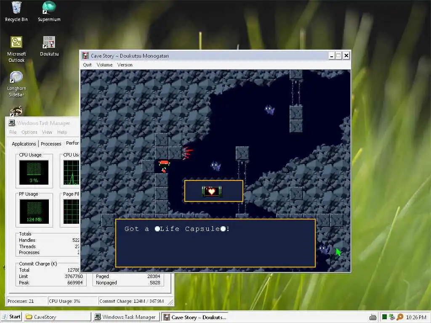Click the Life Capsule heart item image

point(212,191)
